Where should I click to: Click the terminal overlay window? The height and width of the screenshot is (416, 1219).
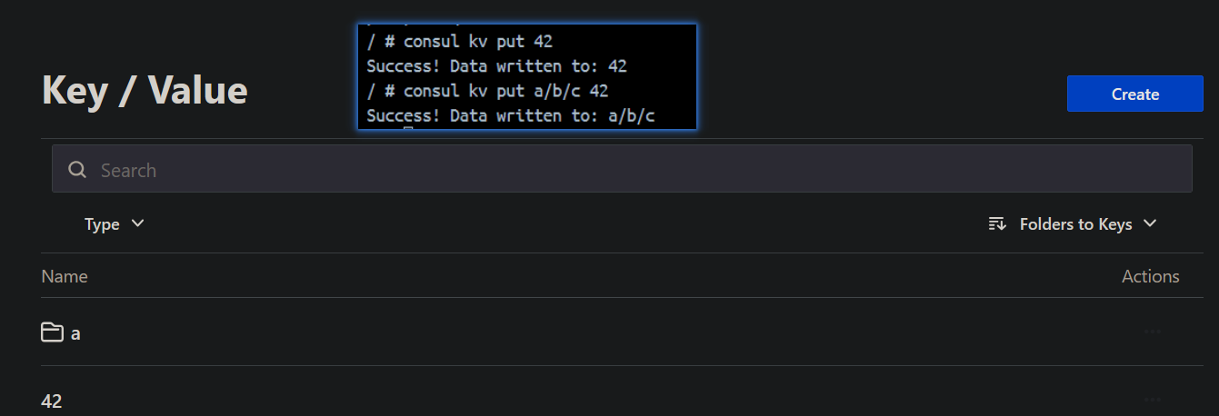point(527,77)
